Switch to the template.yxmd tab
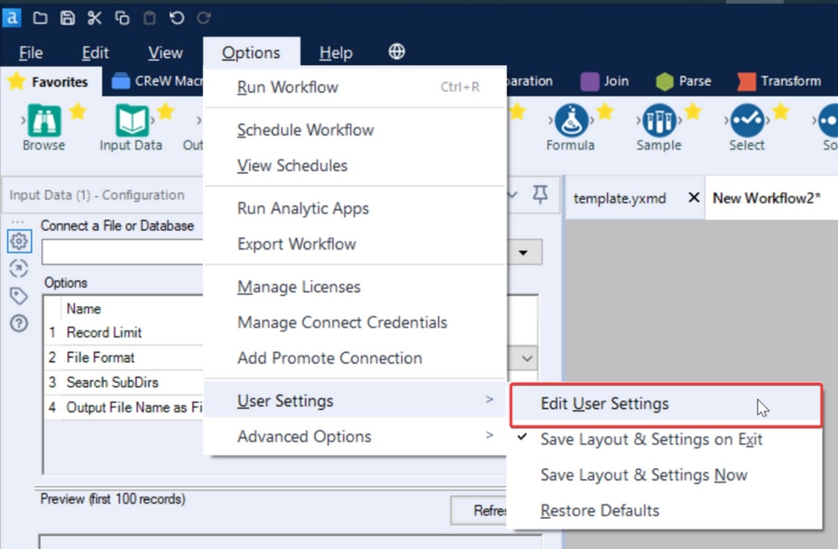838x549 pixels. 619,198
